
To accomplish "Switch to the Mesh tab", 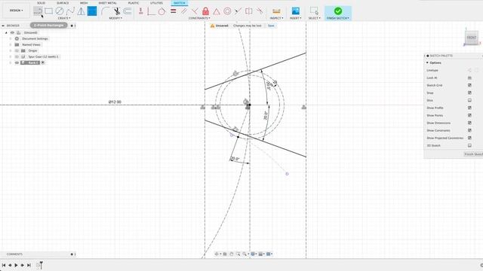I will coord(84,3).
